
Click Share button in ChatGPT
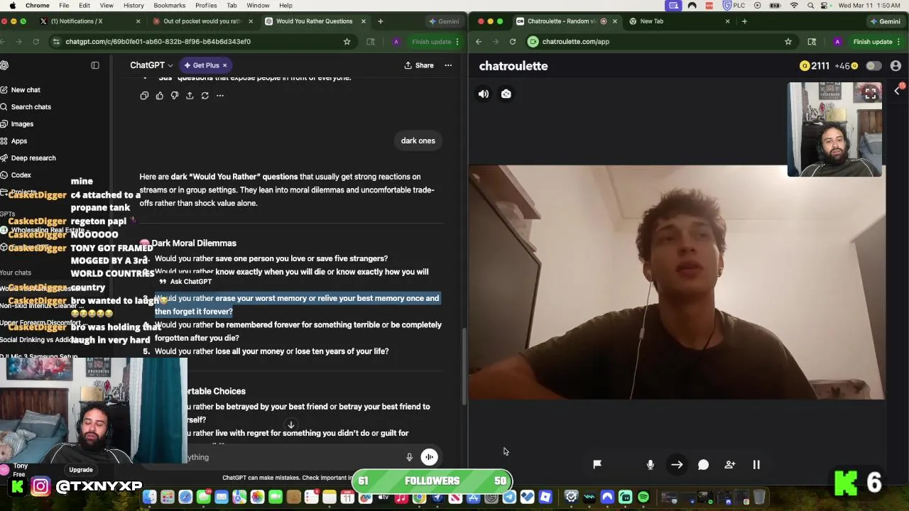tap(419, 65)
